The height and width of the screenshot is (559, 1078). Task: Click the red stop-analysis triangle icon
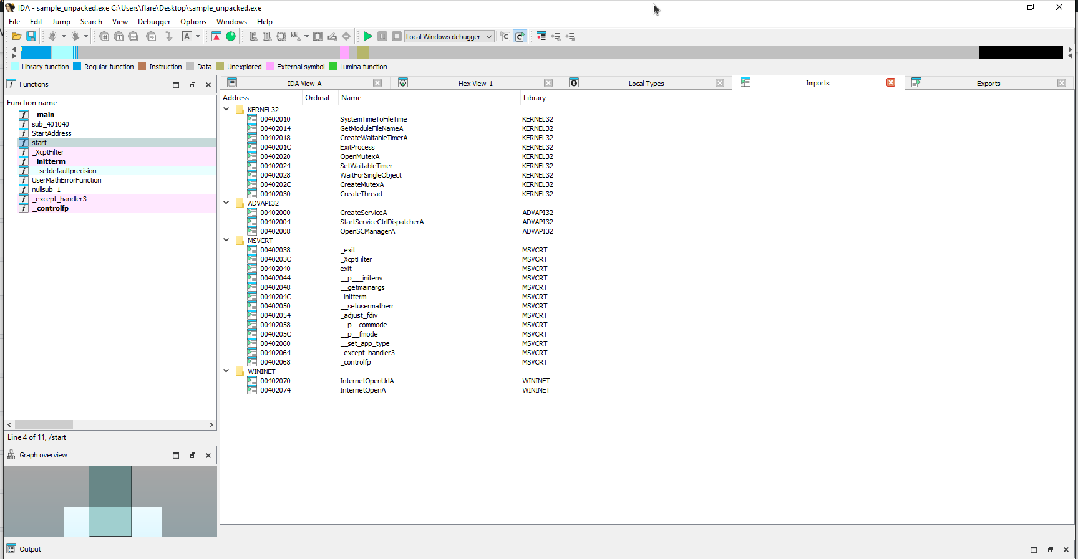tap(216, 37)
